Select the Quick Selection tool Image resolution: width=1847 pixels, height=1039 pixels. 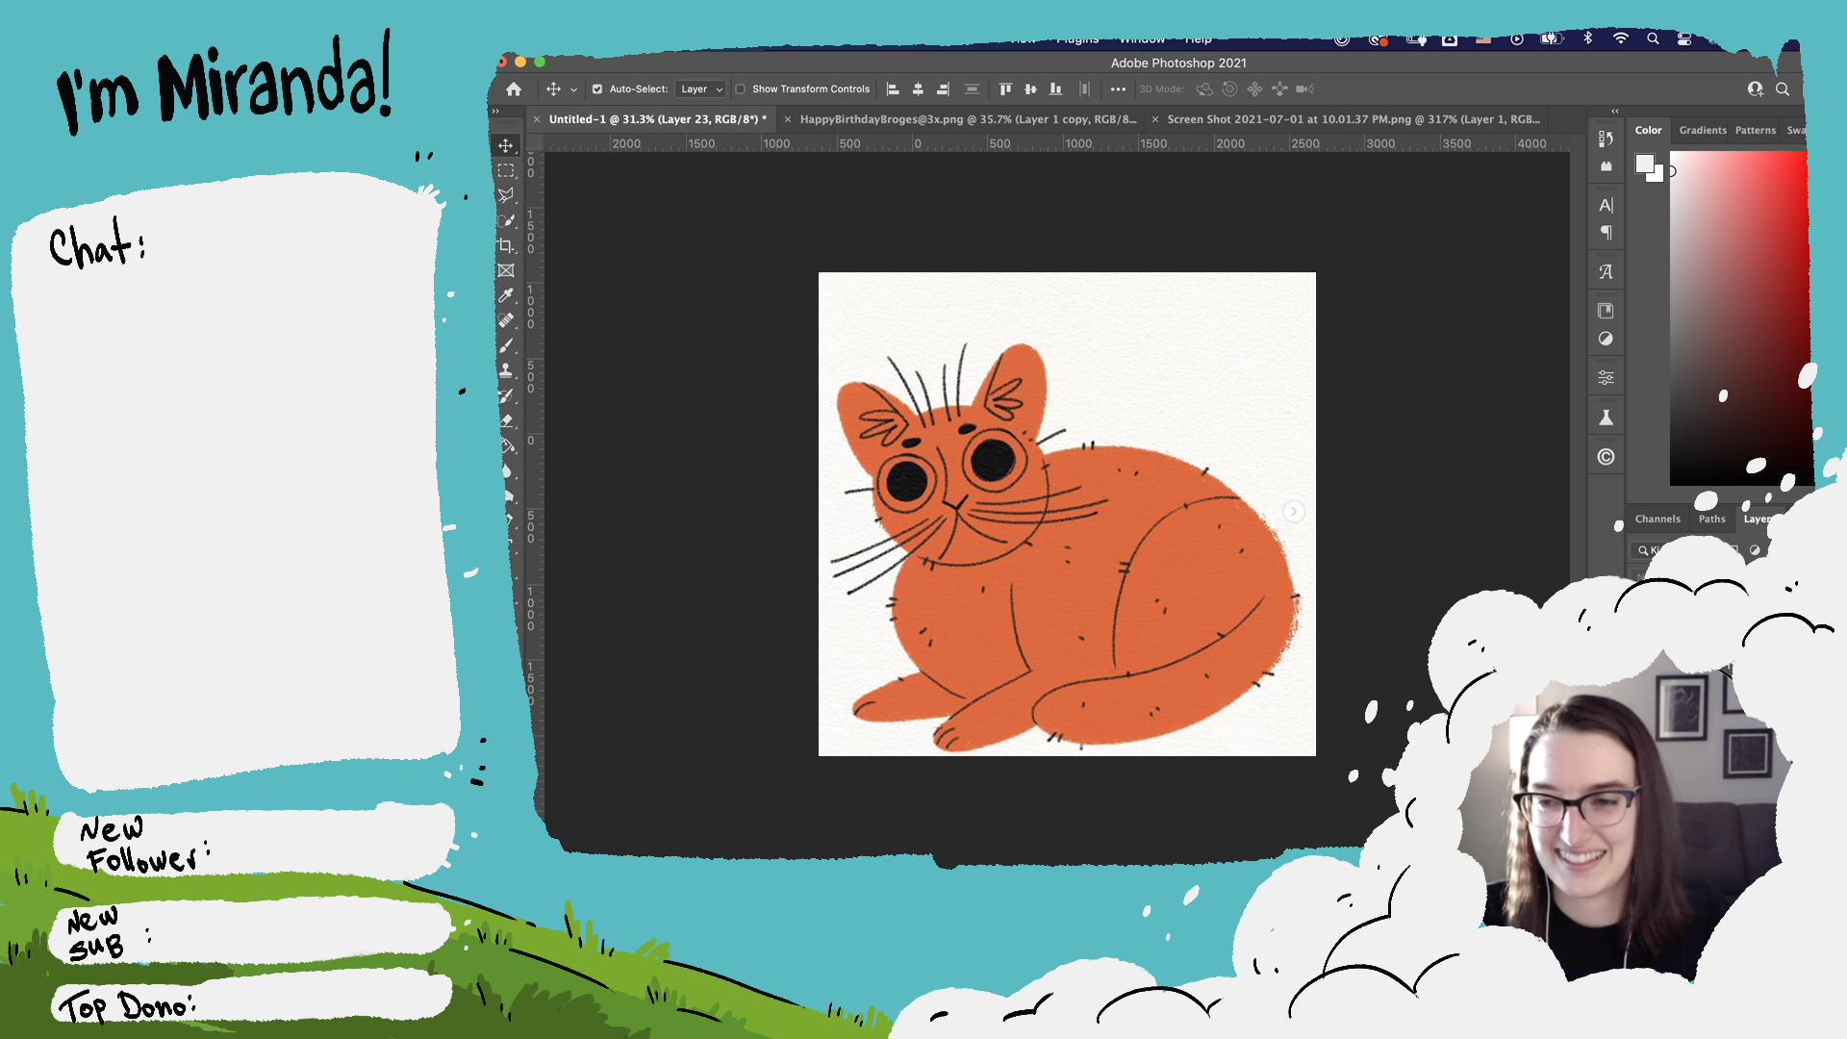[505, 220]
